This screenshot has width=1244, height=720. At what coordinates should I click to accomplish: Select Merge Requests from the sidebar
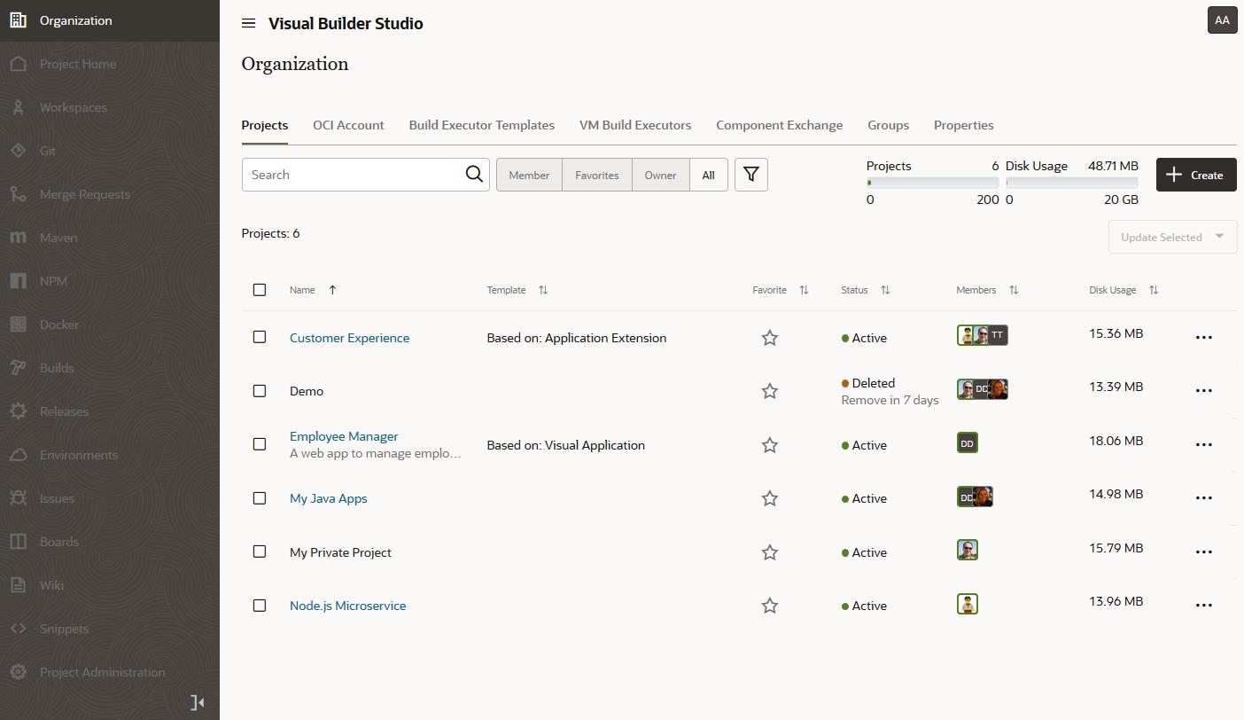click(x=84, y=193)
